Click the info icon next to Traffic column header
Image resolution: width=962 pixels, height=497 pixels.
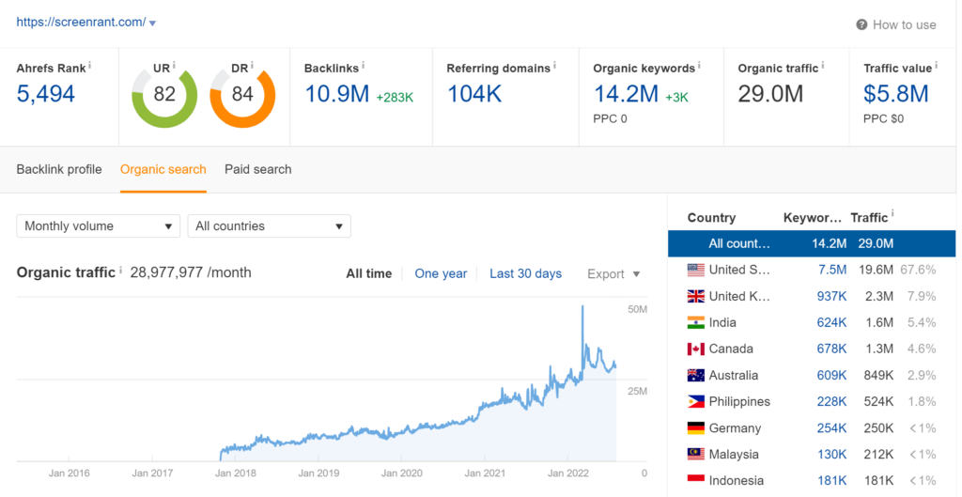click(x=892, y=214)
